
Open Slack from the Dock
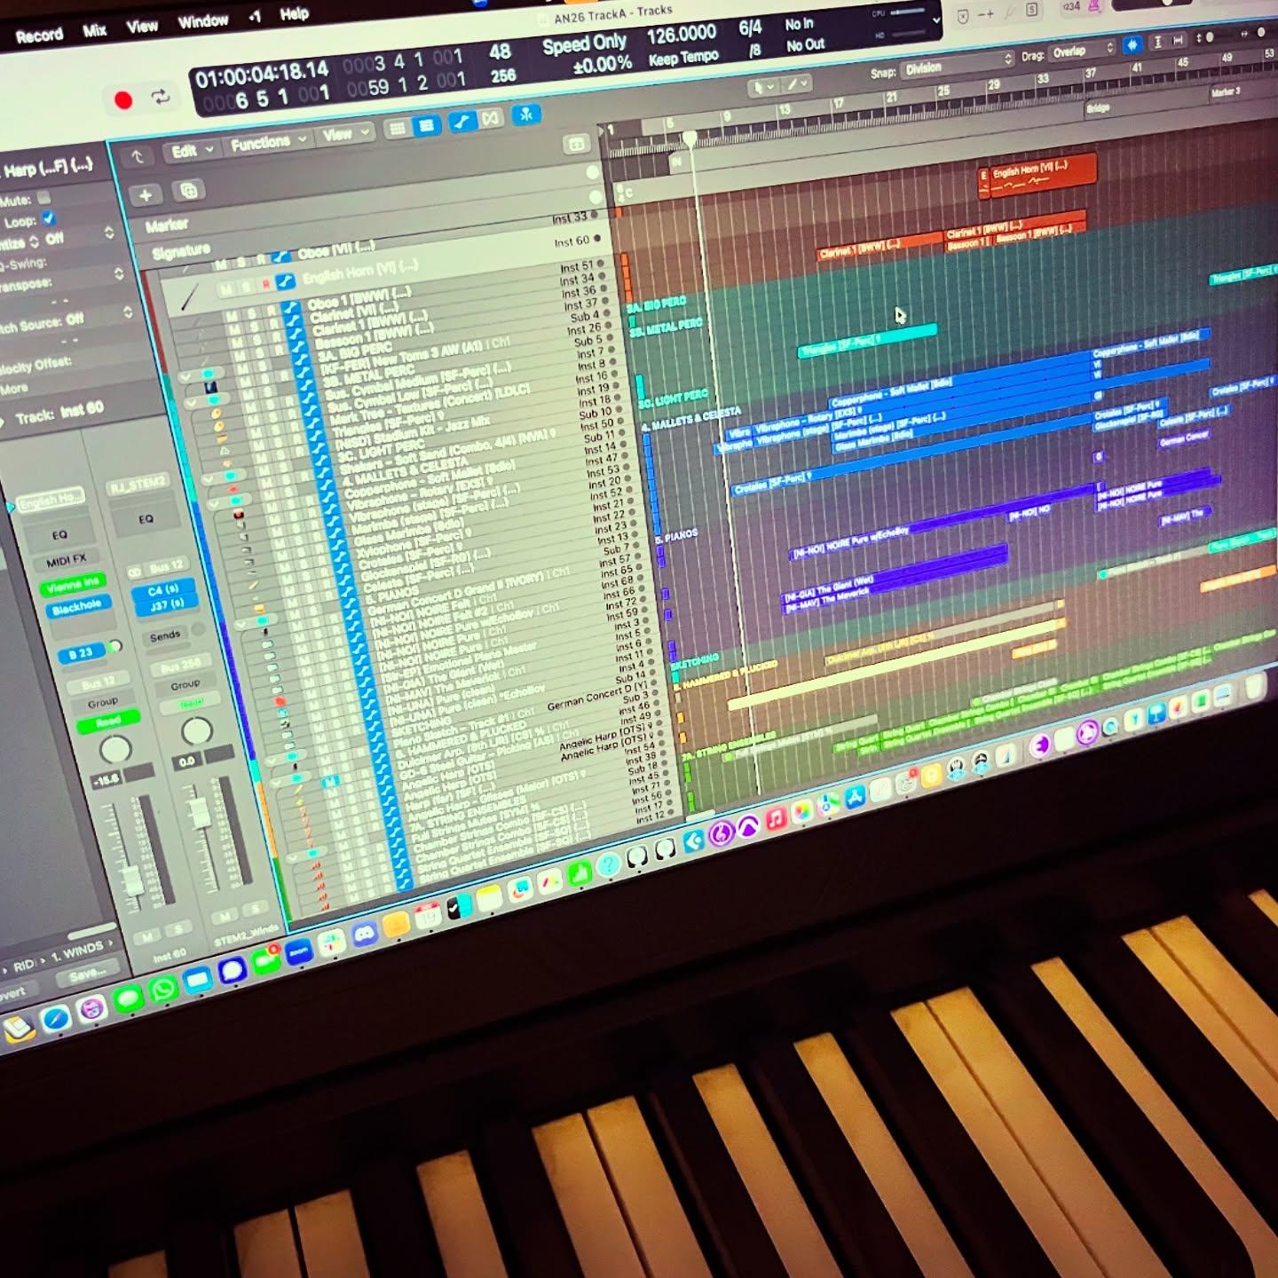coord(332,943)
